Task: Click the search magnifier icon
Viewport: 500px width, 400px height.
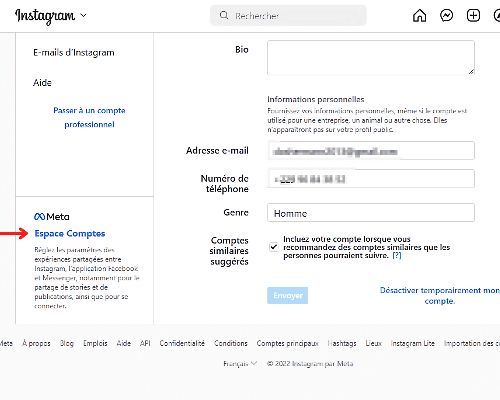Action: 224,15
